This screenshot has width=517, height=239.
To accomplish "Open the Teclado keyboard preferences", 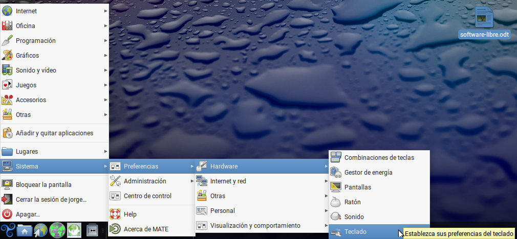I will tap(355, 232).
